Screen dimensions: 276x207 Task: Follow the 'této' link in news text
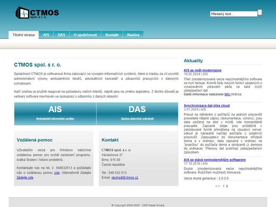tap(227, 94)
